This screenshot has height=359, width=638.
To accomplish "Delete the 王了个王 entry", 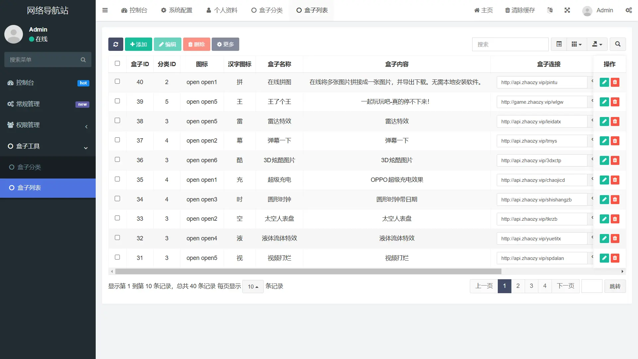I will [x=615, y=102].
